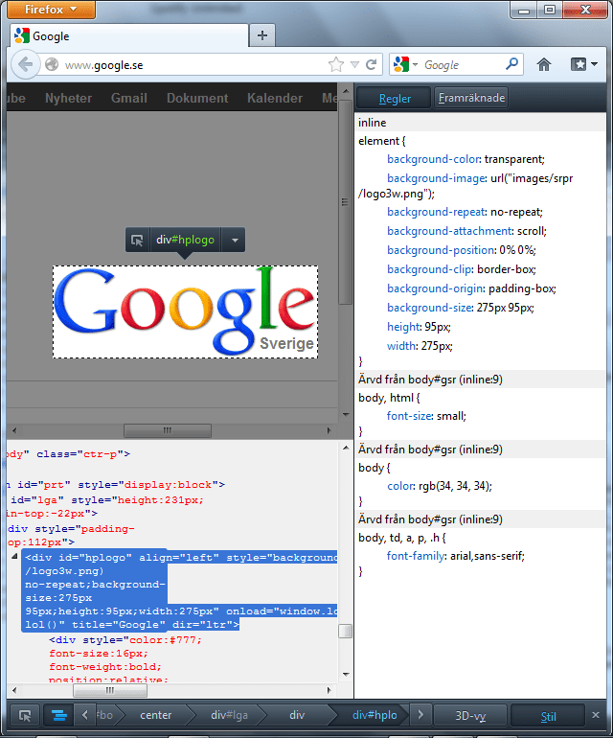Click the font-family value arial,sans-serif
This screenshot has height=738, width=613.
pyautogui.click(x=486, y=556)
